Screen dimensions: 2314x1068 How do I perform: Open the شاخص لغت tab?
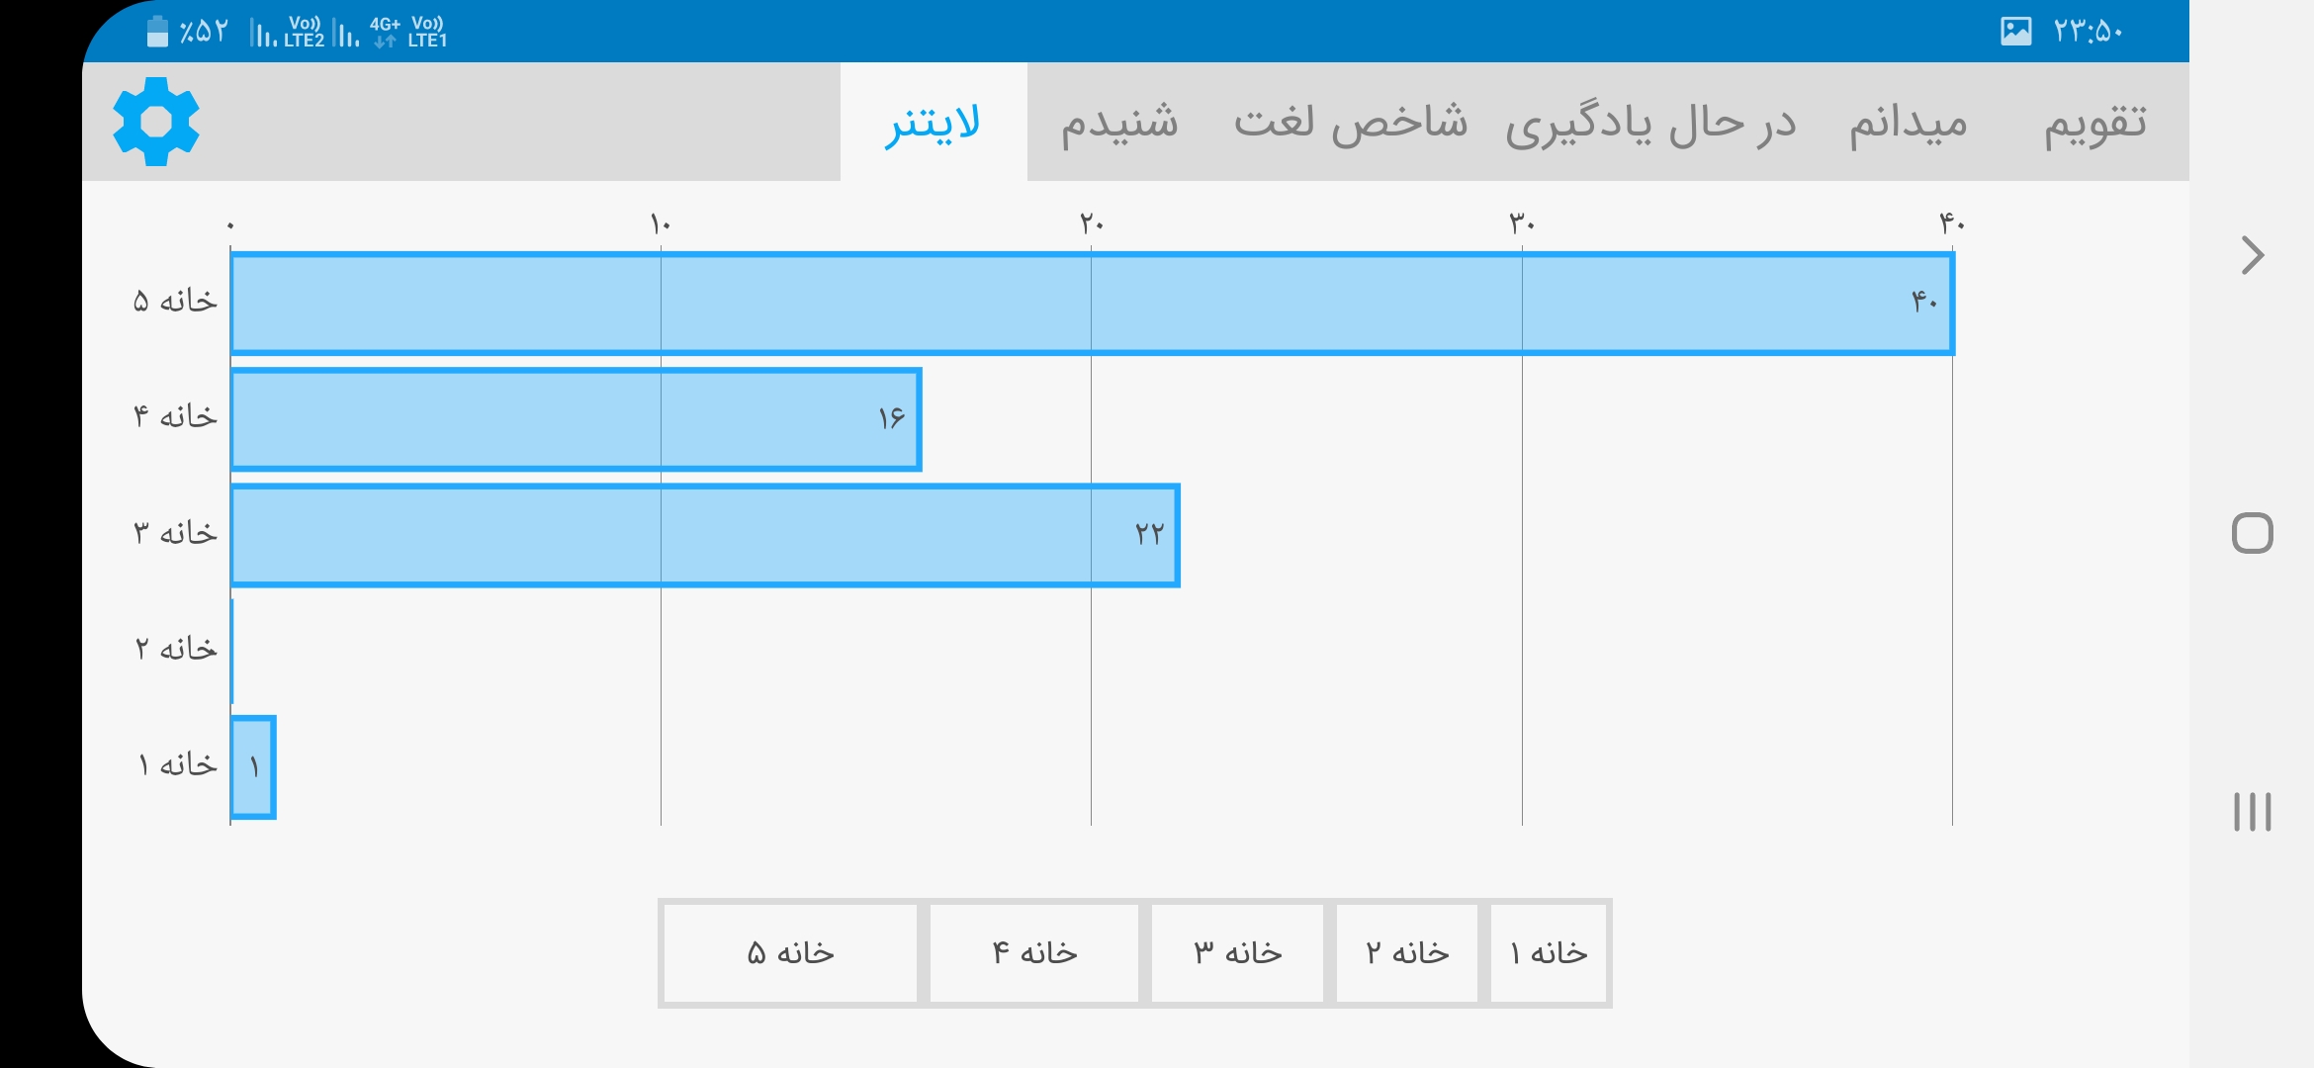(x=1351, y=122)
